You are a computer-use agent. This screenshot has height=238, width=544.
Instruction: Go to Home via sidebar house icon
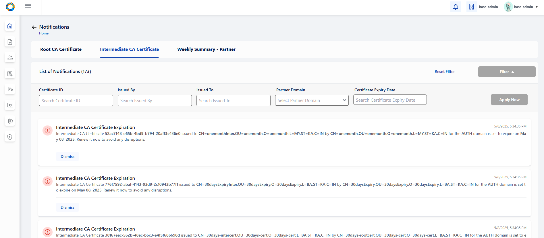click(x=10, y=26)
